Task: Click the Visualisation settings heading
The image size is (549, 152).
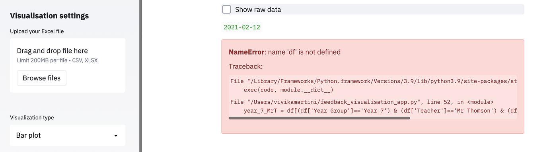Action: click(49, 16)
